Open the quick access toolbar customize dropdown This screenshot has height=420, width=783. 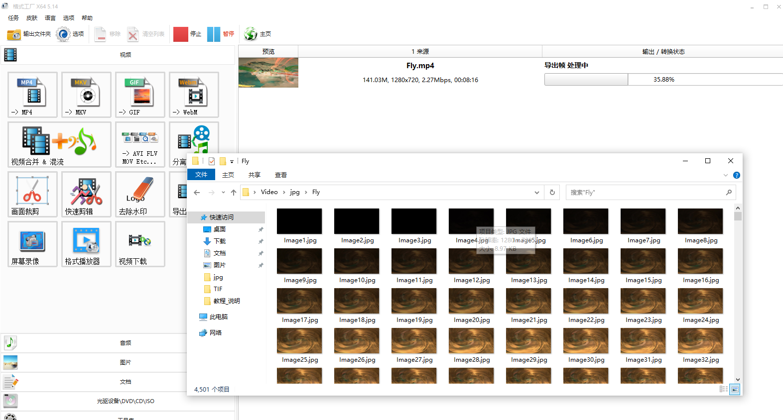click(x=232, y=161)
